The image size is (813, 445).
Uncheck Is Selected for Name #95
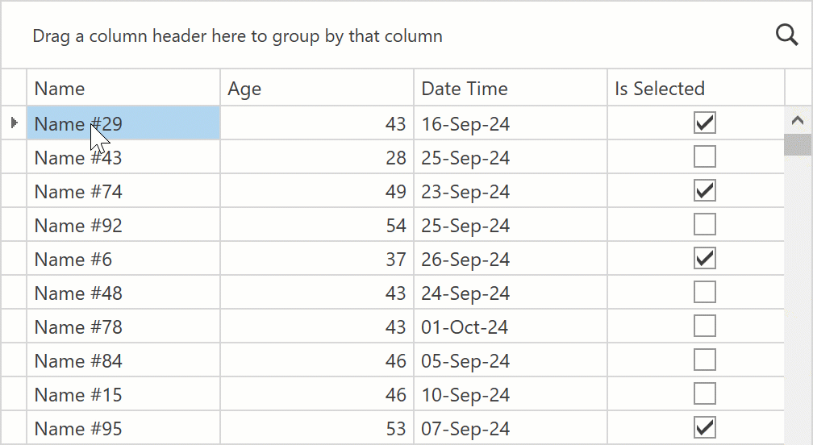click(705, 427)
